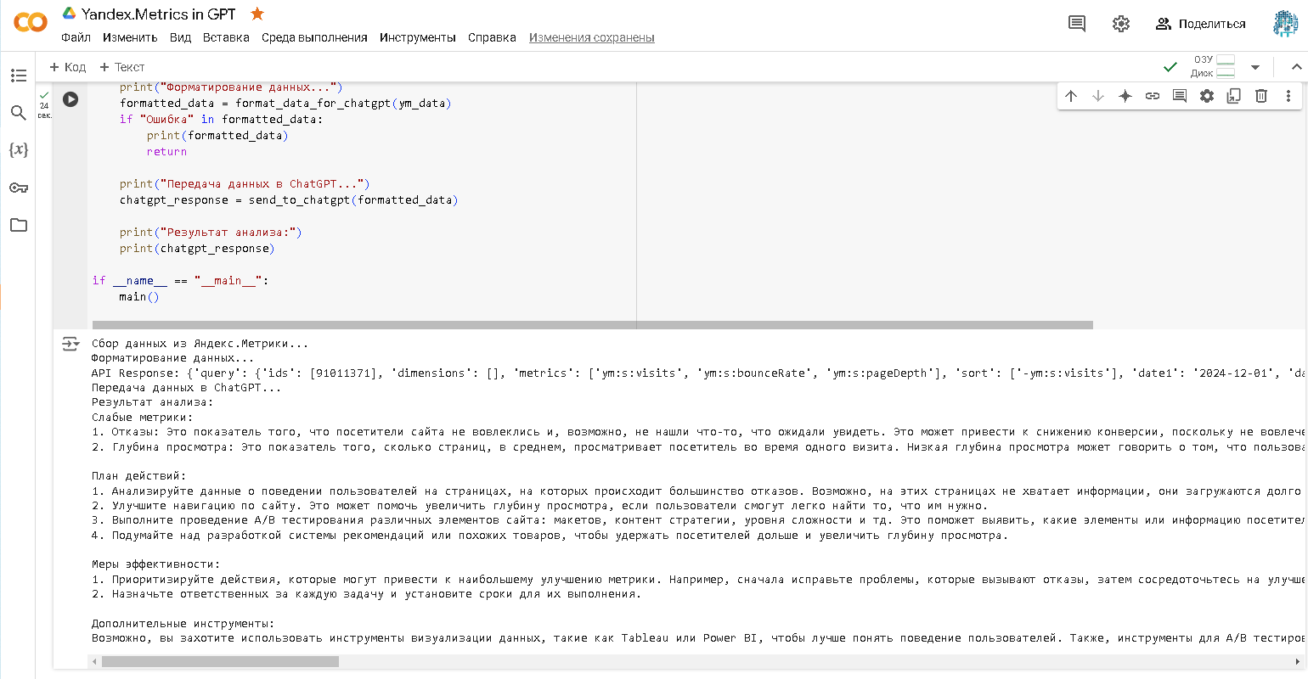Click the code line 'print(chatgpt_response)'
Screen dimensions: 1308x679
(x=197, y=249)
